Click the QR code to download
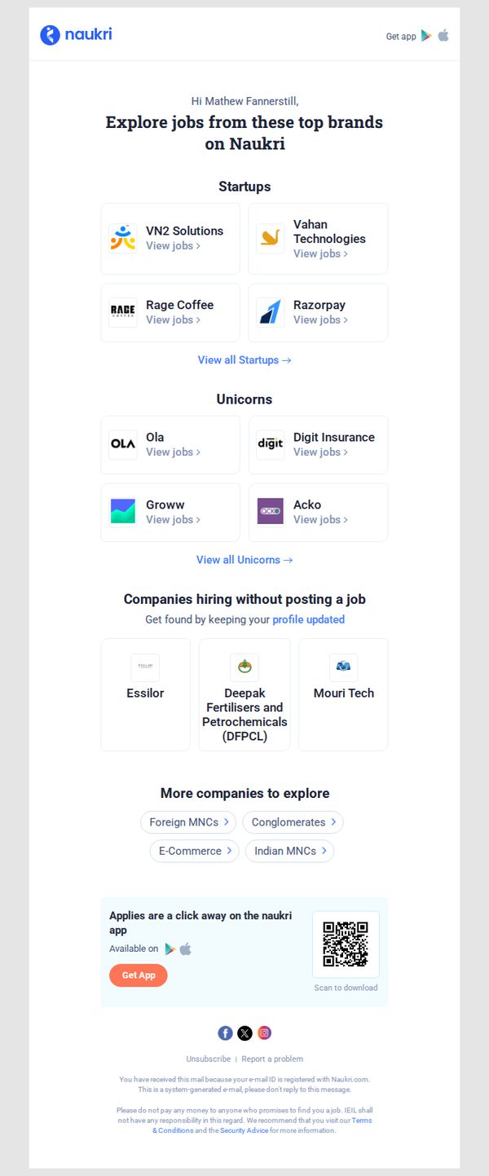The height and width of the screenshot is (1176, 489). (346, 945)
